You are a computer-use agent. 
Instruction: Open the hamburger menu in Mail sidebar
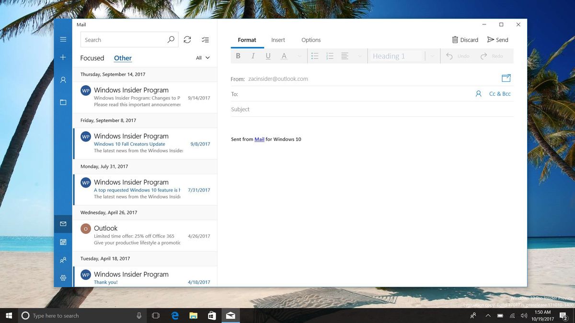pyautogui.click(x=63, y=39)
